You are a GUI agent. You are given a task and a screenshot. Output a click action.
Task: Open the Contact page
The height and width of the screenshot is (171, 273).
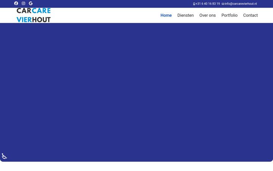[x=250, y=15]
